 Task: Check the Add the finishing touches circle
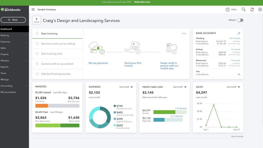(37, 74)
